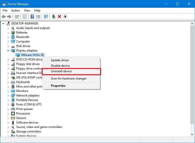Click the red X Uninstall device icon
The image size is (195, 143).
59,16
